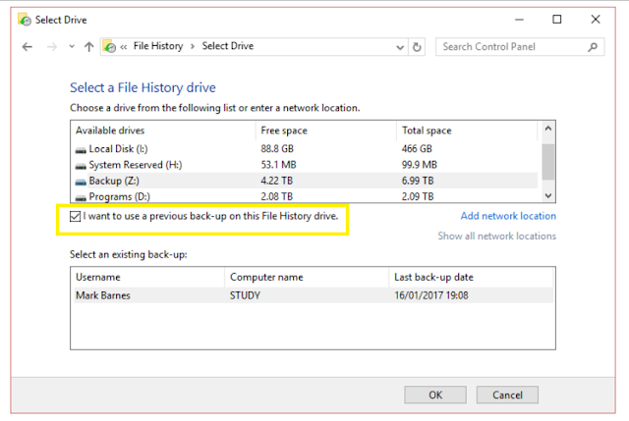Click the Select Drive breadcrumb
The height and width of the screenshot is (421, 629).
click(x=227, y=46)
